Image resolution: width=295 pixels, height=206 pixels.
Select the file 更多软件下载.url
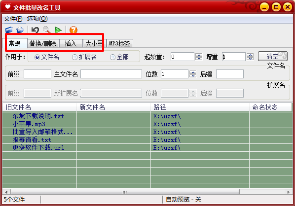pyautogui.click(x=38, y=148)
